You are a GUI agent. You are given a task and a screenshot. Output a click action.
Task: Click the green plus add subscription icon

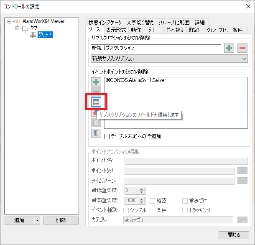(x=229, y=48)
